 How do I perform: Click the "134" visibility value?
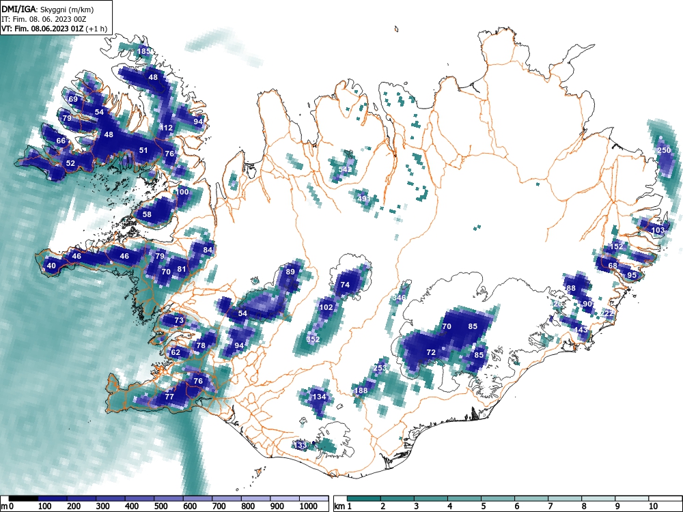319,397
